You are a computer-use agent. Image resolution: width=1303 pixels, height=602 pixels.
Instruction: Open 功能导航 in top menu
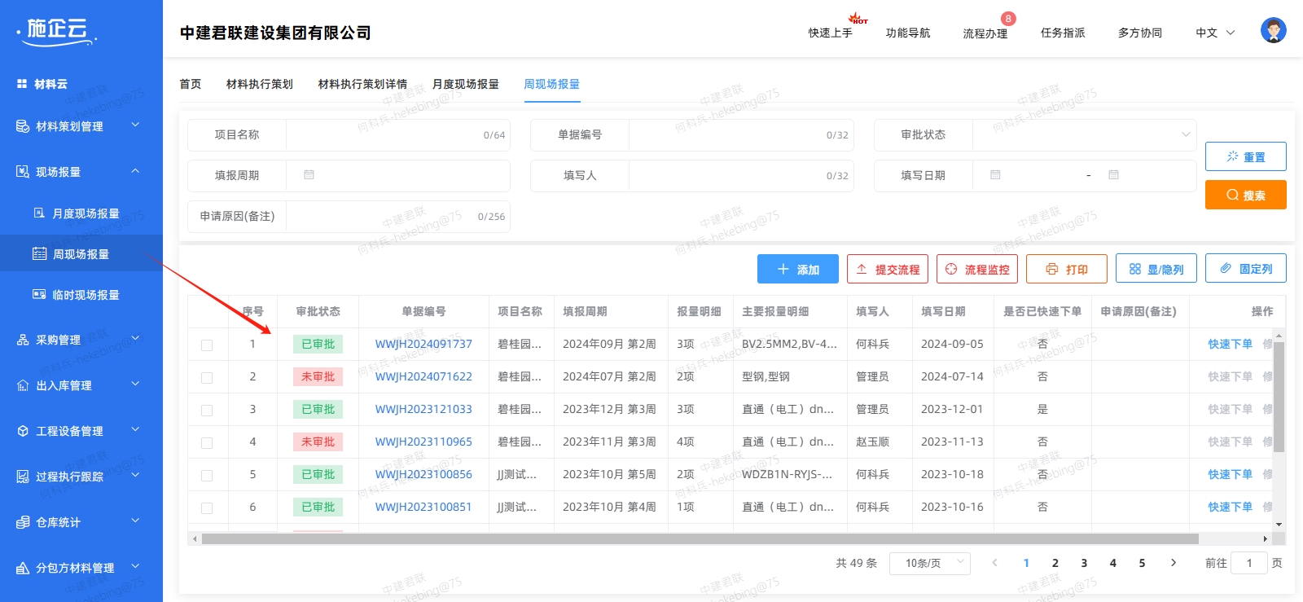point(908,33)
